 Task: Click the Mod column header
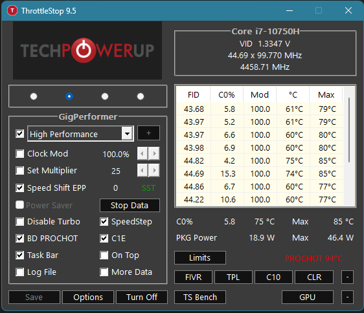click(x=260, y=95)
